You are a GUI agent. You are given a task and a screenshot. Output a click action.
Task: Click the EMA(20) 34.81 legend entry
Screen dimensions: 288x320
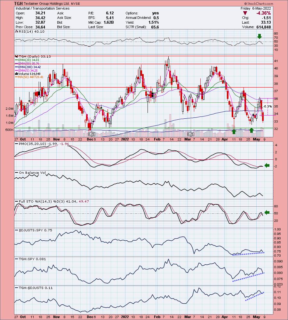pyautogui.click(x=27, y=60)
